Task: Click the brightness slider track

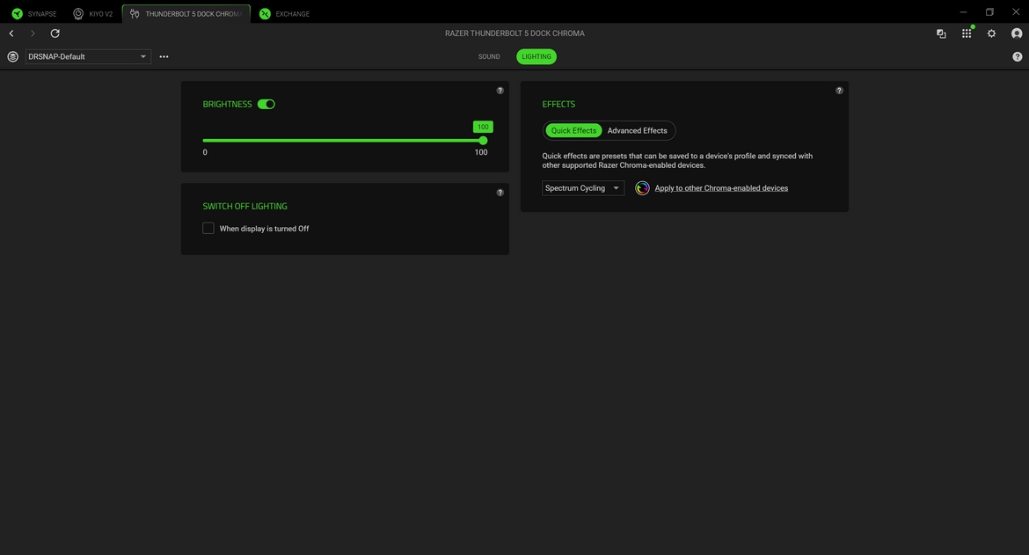Action: 343,141
